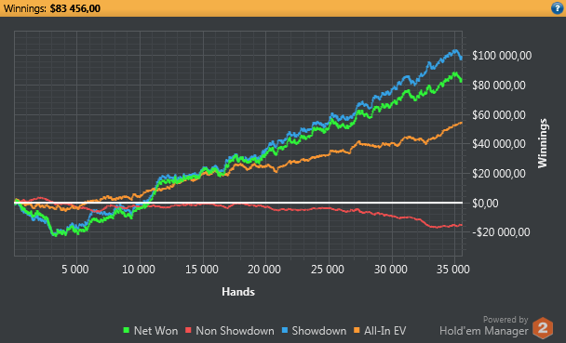Click the $100 000,00 axis label

502,56
